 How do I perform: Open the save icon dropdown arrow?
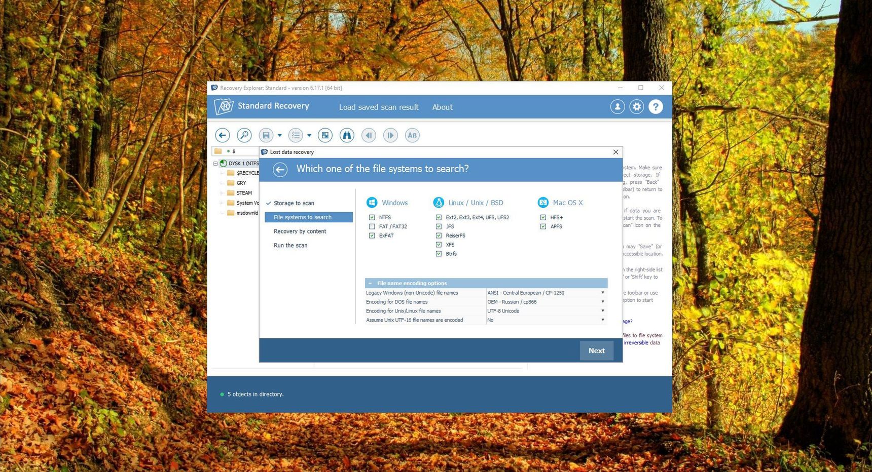pyautogui.click(x=279, y=135)
